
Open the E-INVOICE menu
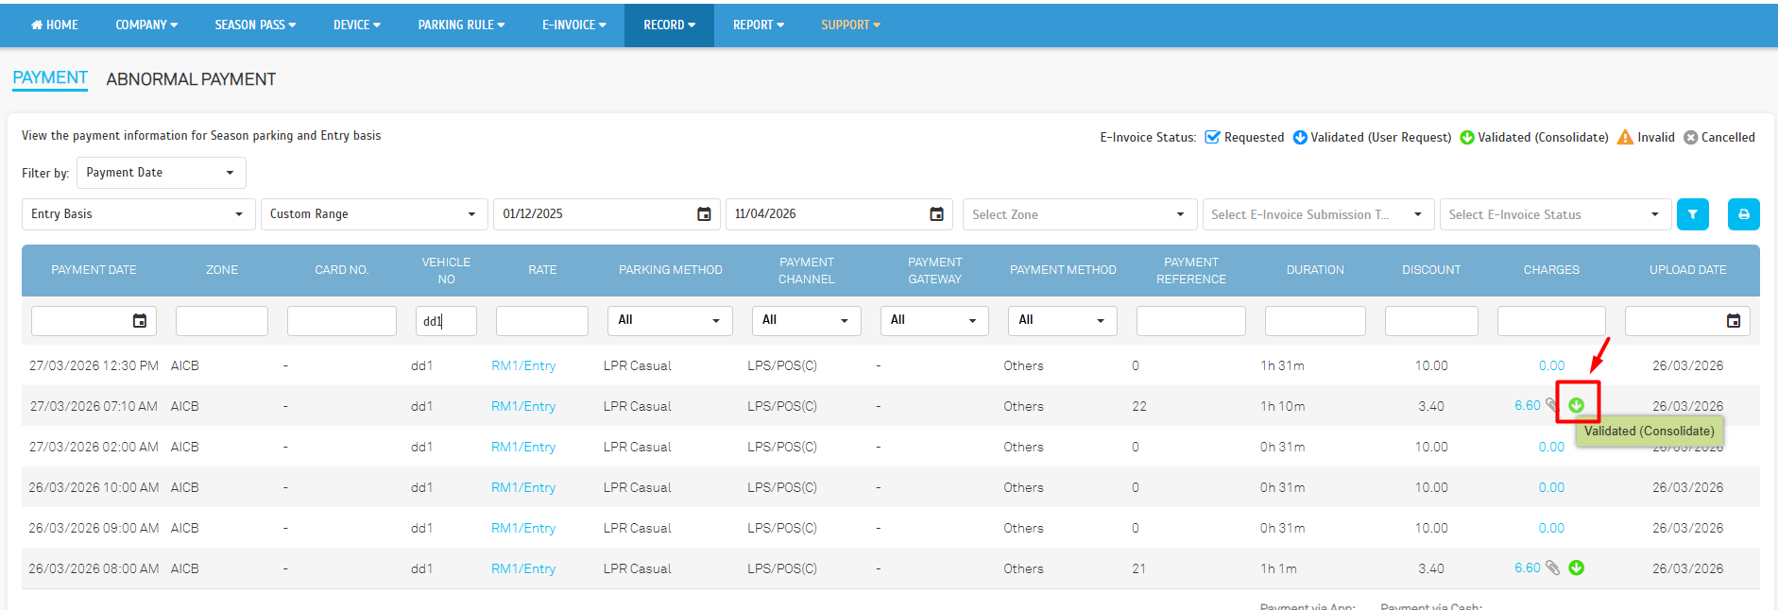(x=573, y=25)
